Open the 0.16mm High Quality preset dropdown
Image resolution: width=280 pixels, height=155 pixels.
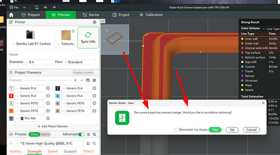coord(49,143)
